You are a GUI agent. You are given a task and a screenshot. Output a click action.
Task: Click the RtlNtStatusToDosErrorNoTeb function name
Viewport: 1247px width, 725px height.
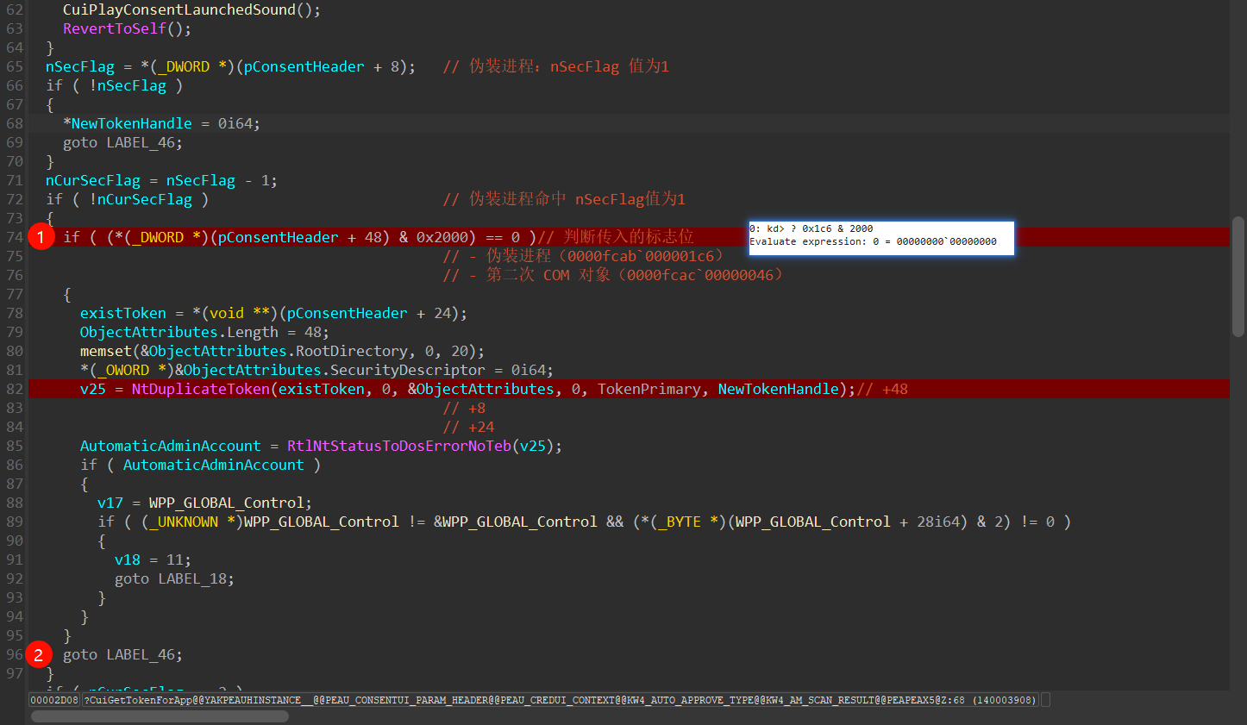tap(398, 446)
